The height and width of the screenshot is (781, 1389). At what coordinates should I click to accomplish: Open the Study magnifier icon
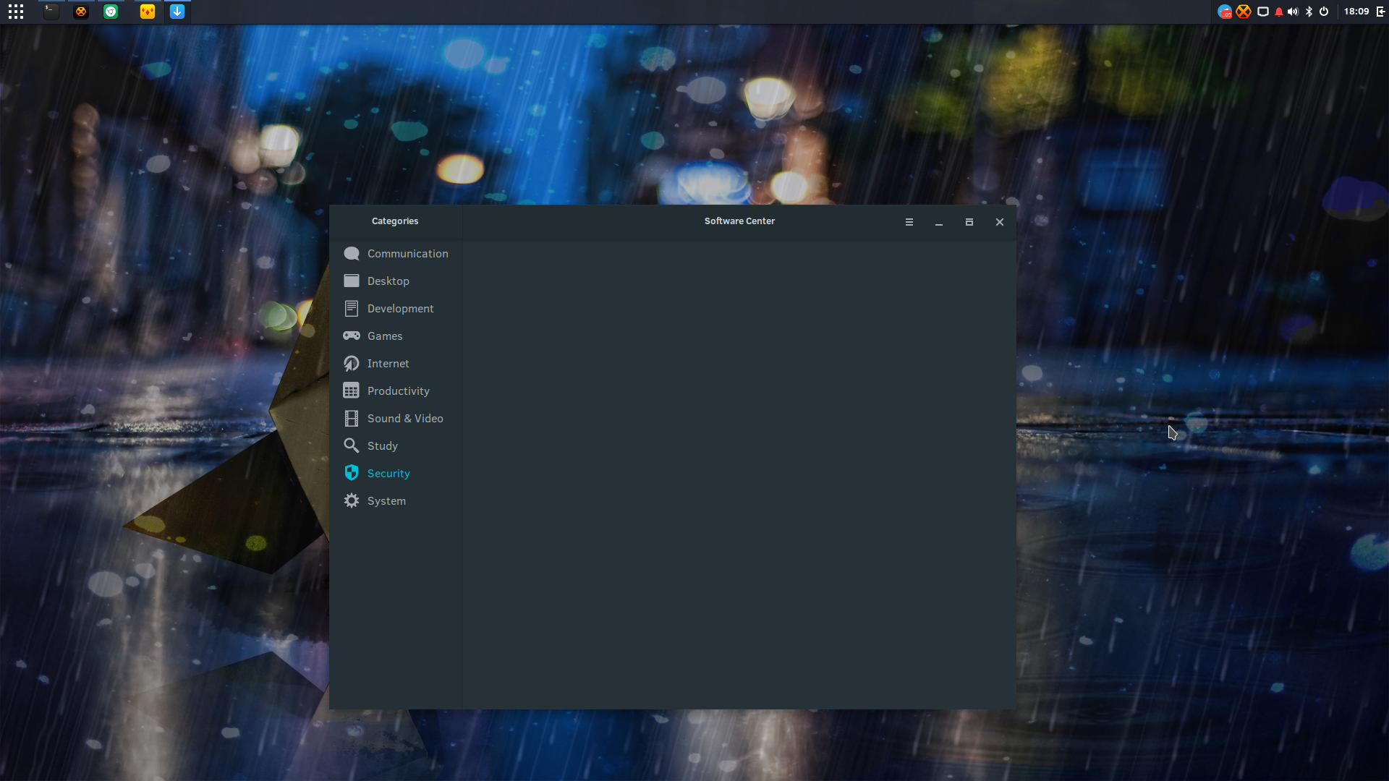click(352, 446)
